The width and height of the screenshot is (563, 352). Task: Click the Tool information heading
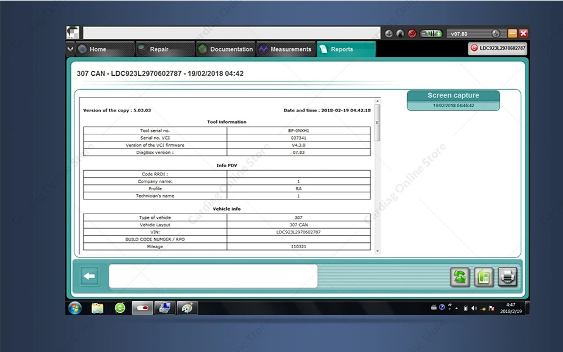tap(226, 122)
